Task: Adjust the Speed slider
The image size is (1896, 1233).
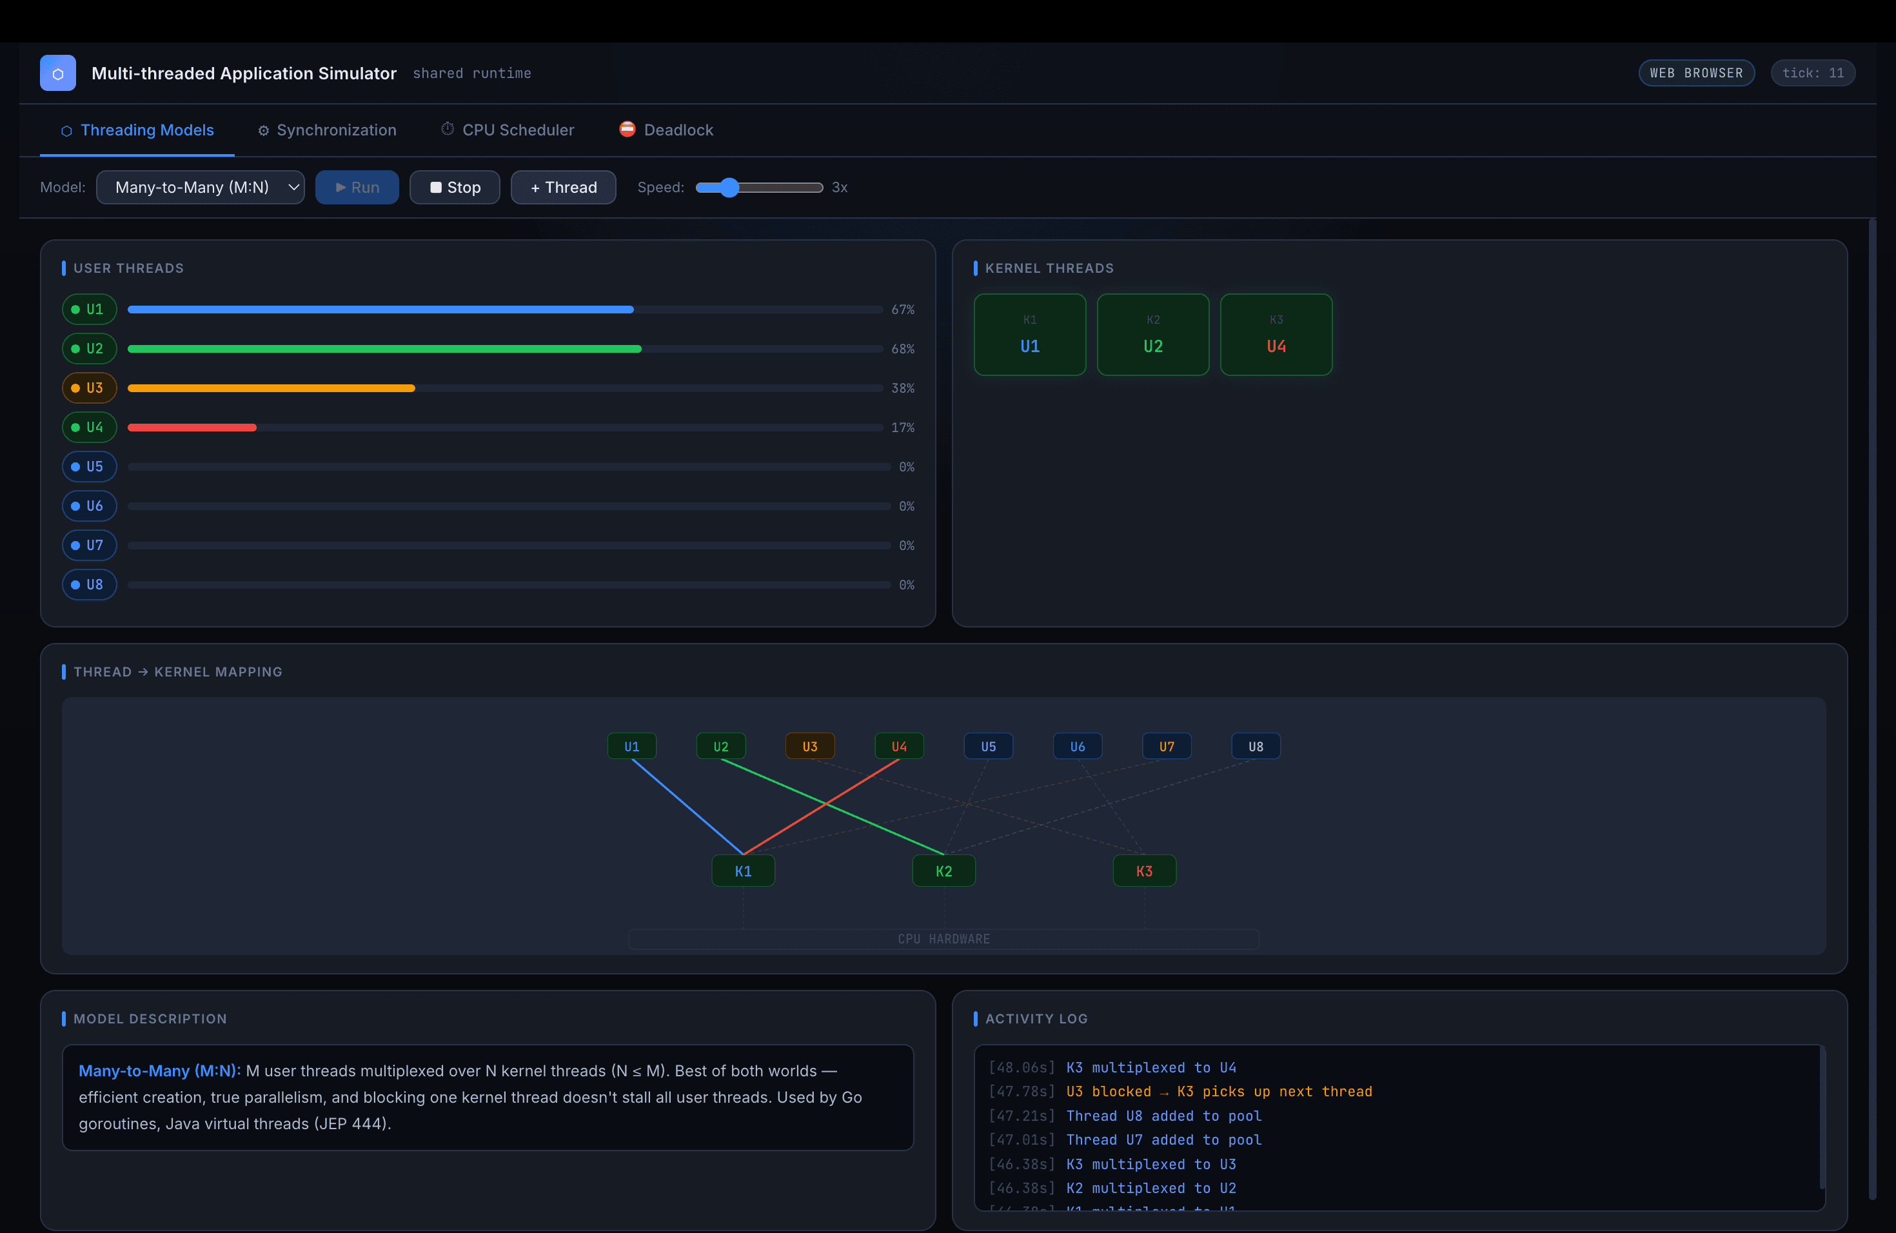Action: 759,187
